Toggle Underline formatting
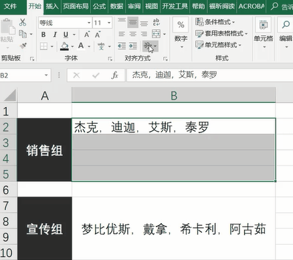This screenshot has width=293, height=260. coord(66,35)
